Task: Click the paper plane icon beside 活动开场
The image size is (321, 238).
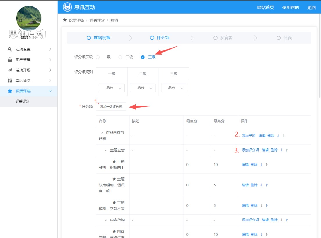Action: tap(10, 70)
